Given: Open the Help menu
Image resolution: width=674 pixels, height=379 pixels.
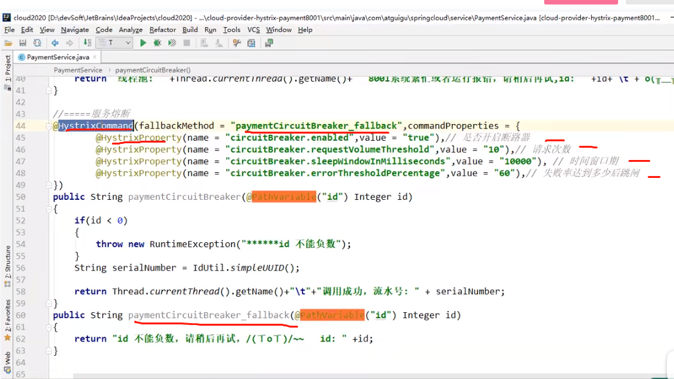Looking at the screenshot, I should click(x=305, y=30).
